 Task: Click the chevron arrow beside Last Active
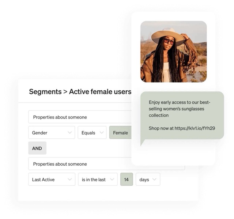pos(69,180)
